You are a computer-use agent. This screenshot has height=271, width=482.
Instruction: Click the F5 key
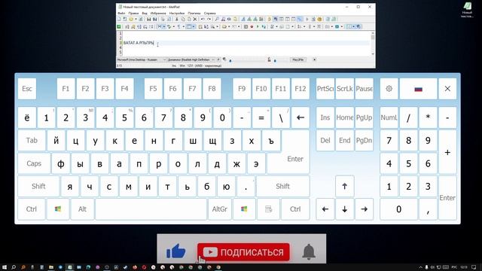pos(153,89)
